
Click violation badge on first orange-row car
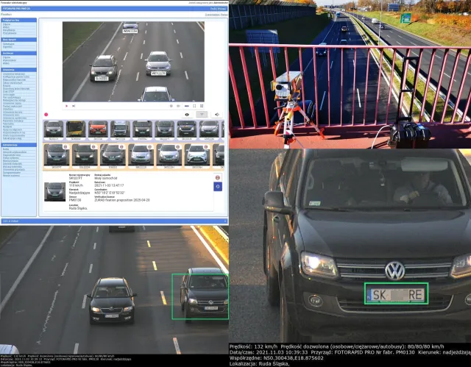coord(65,147)
